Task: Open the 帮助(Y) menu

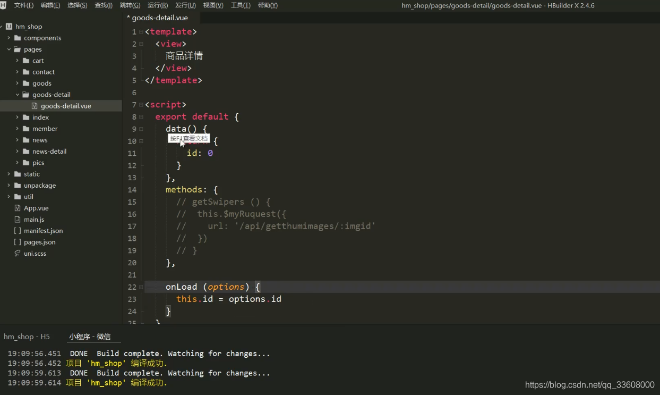Action: point(268,5)
